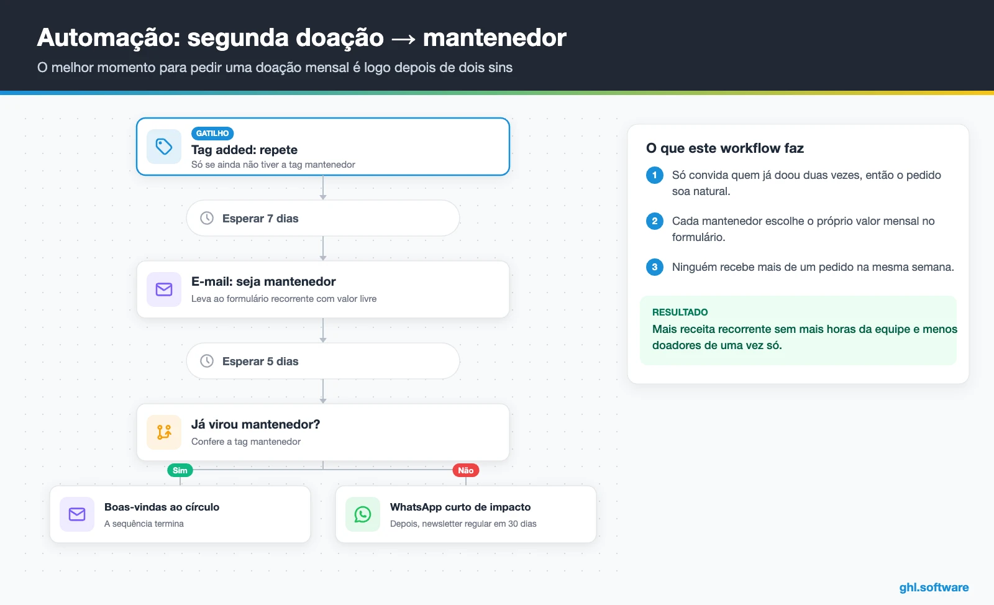994x605 pixels.
Task: Select the GATILHO badge on the trigger
Action: [212, 134]
